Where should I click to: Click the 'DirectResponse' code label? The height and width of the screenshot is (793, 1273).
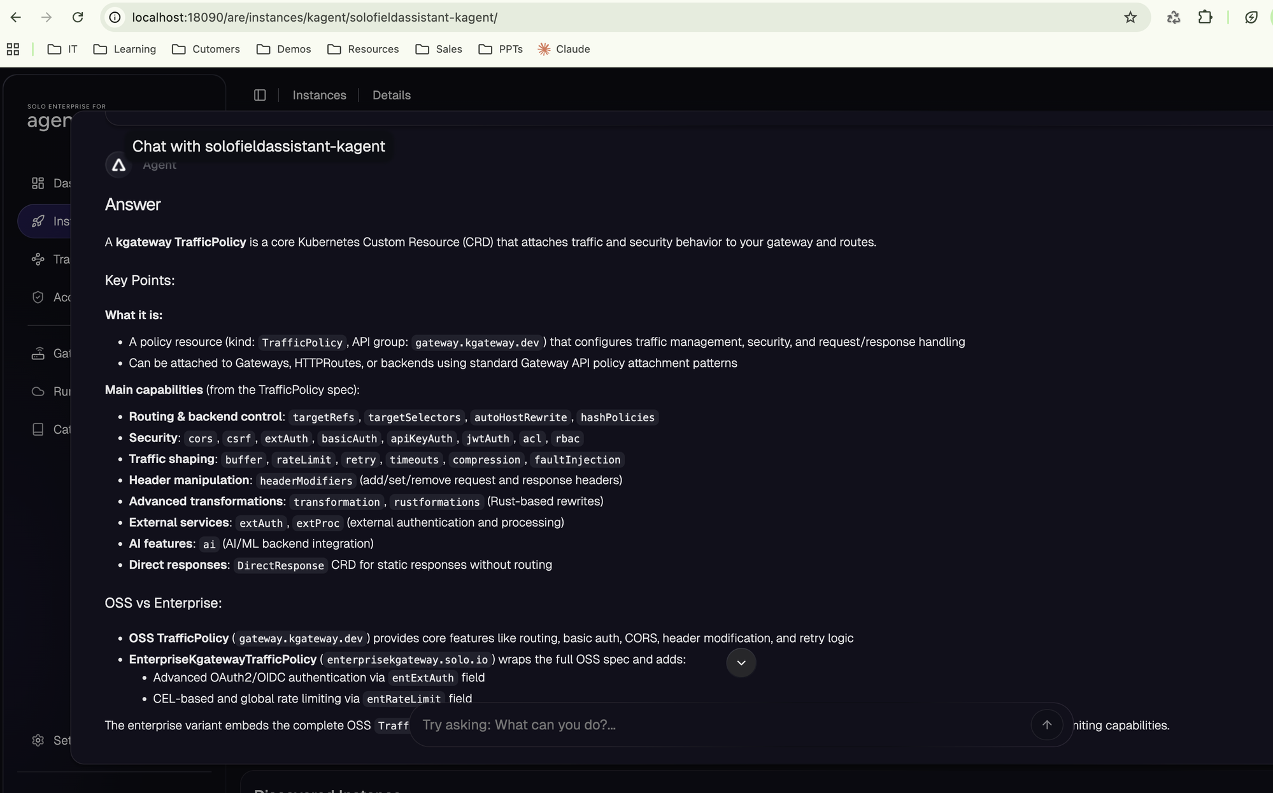(280, 565)
